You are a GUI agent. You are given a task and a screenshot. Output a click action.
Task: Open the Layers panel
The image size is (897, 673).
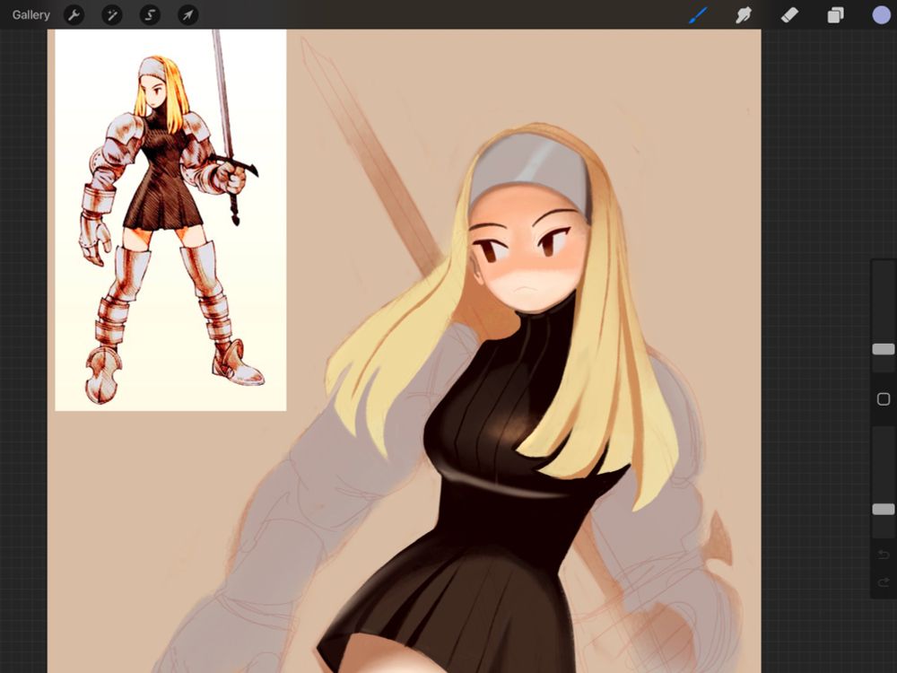coord(833,14)
